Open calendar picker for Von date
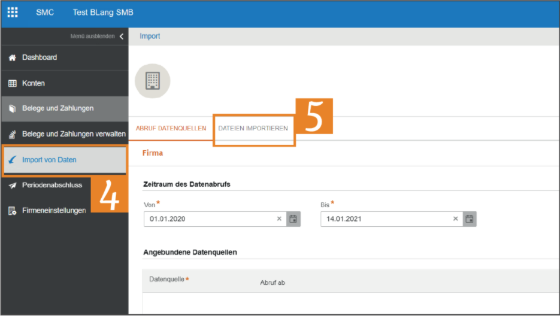 293,219
